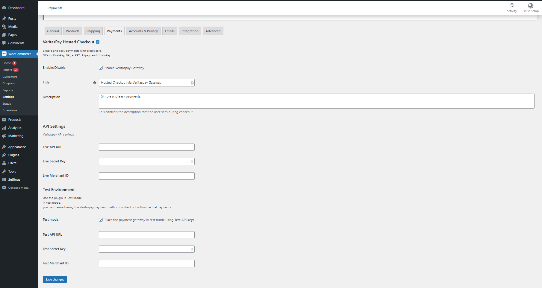This screenshot has height=288, width=542.
Task: Open WooCommerce Home submenu link
Action: (7, 63)
